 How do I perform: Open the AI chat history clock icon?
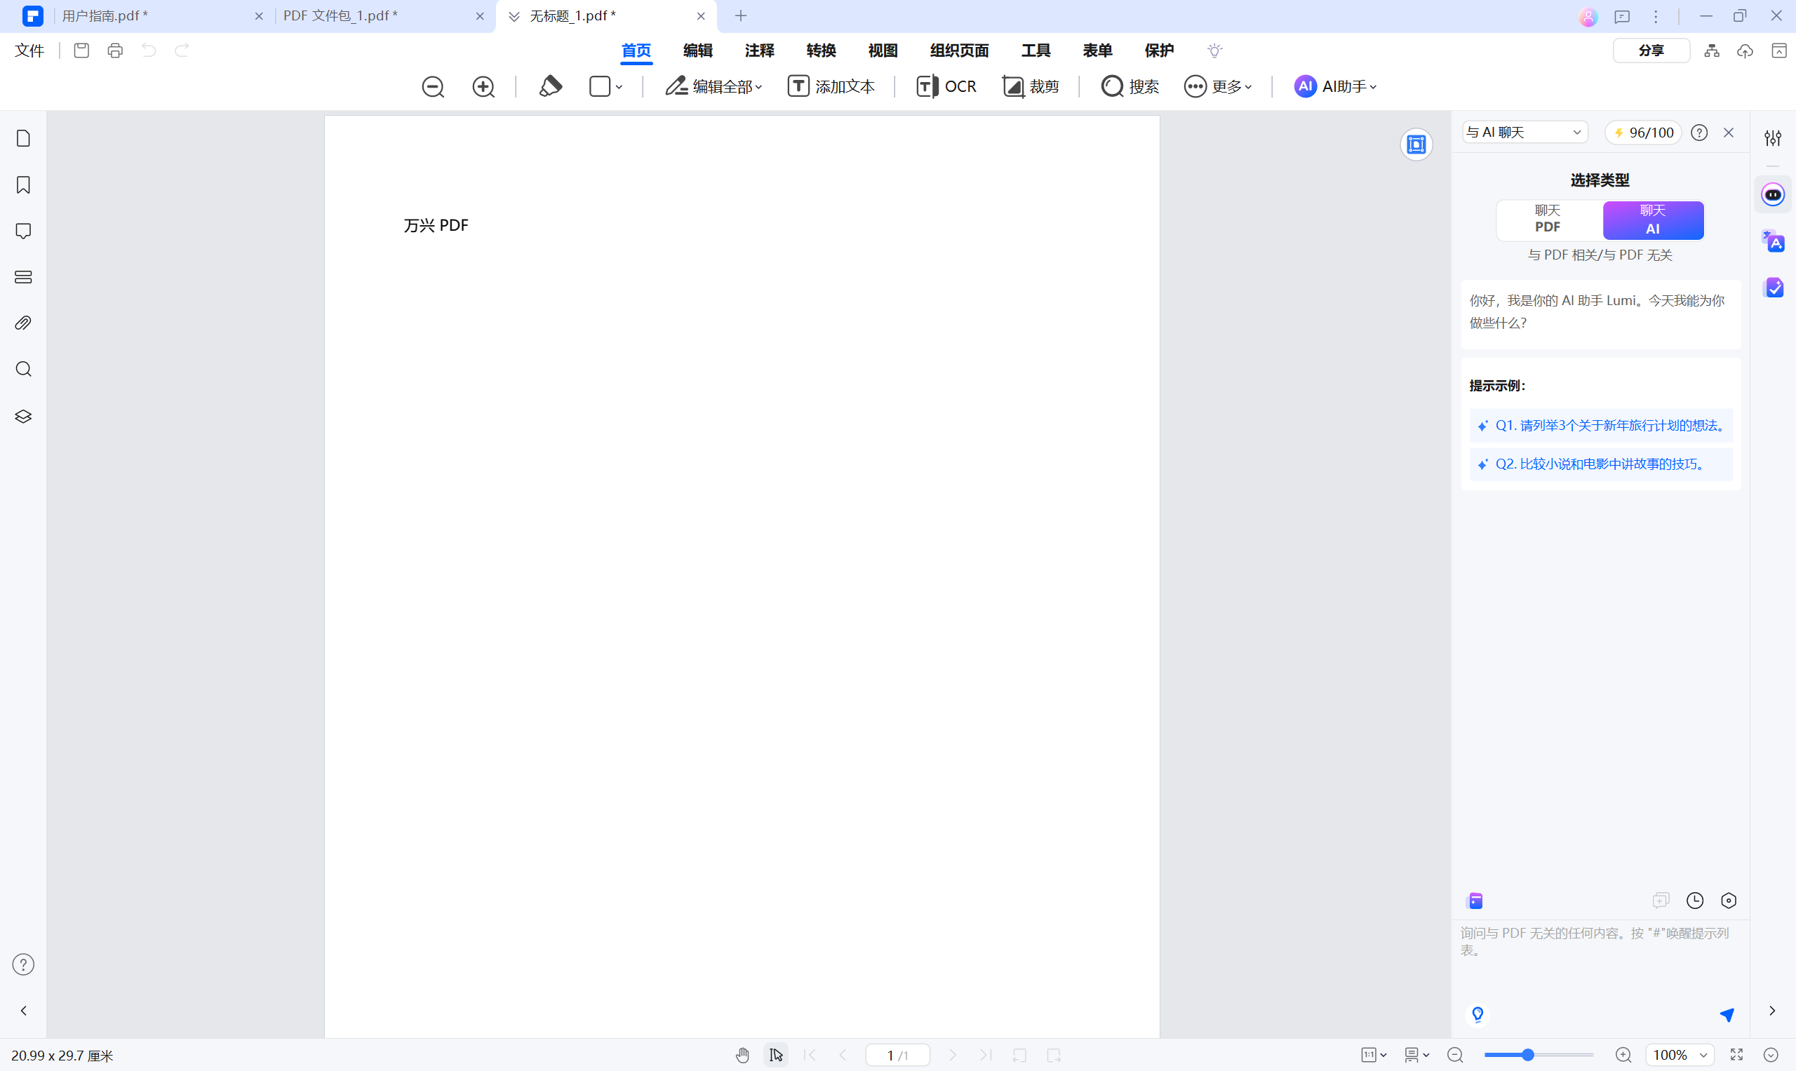point(1694,900)
